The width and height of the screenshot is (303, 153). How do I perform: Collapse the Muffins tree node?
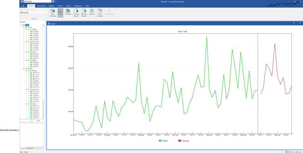point(24,69)
